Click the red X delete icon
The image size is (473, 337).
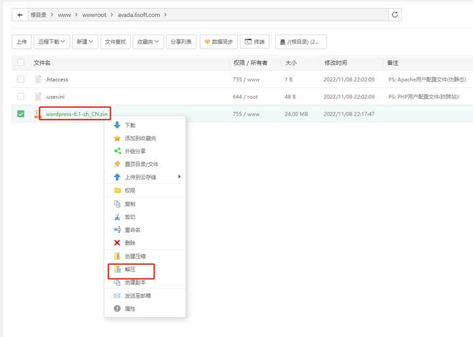tap(117, 243)
